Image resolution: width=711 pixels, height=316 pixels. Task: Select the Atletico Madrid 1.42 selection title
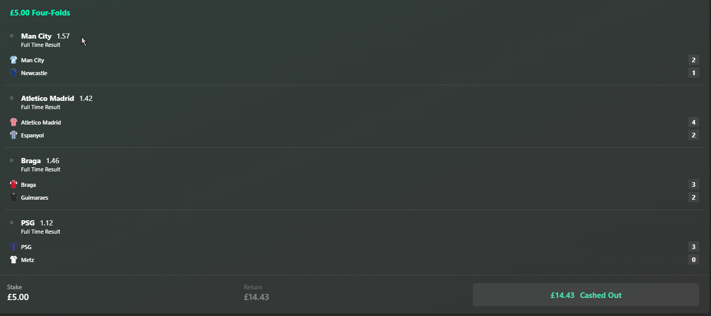[57, 98]
